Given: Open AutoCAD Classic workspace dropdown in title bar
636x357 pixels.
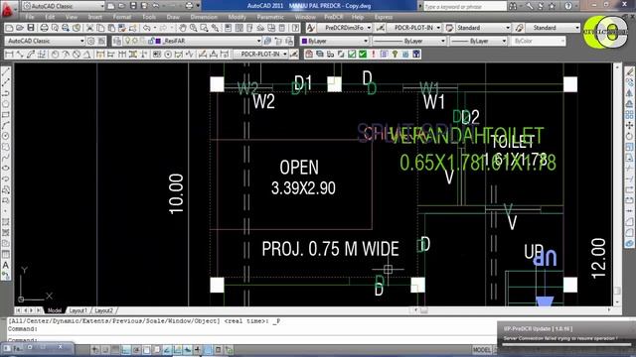Looking at the screenshot, I should coord(64,6).
